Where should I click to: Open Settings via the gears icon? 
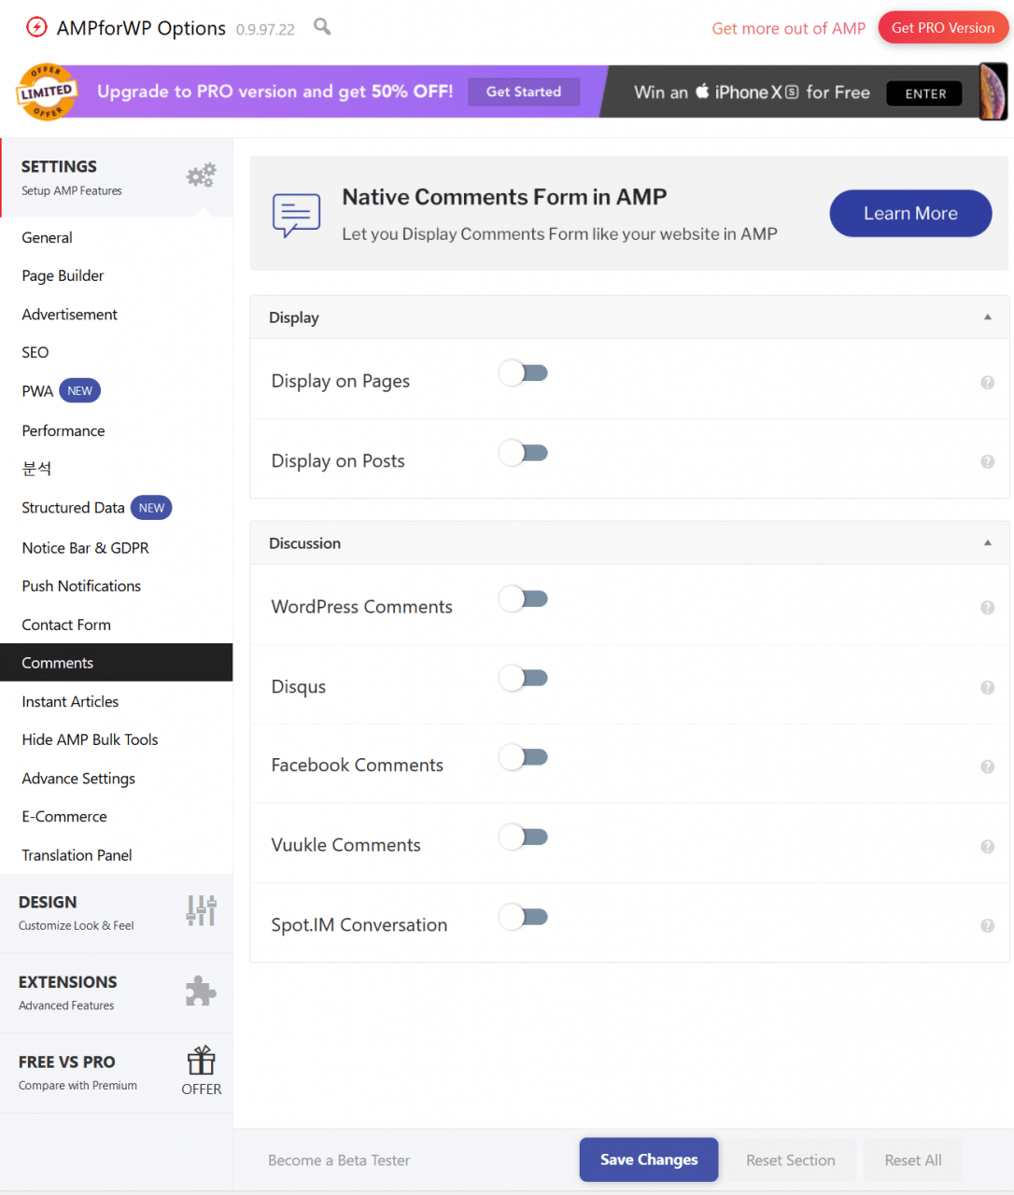click(x=201, y=176)
